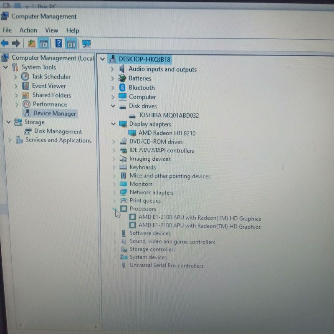The width and height of the screenshot is (334, 334).
Task: Click the DVD/CD-ROM drives icon
Action: (x=123, y=142)
